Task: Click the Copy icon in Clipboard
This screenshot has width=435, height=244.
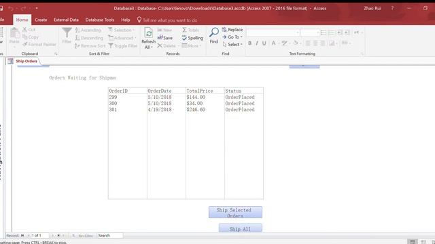Action: click(x=24, y=37)
